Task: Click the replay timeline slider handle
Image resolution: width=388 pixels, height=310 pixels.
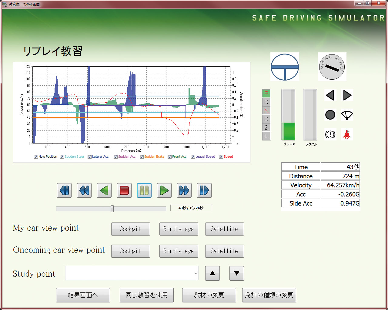Action: click(x=112, y=208)
